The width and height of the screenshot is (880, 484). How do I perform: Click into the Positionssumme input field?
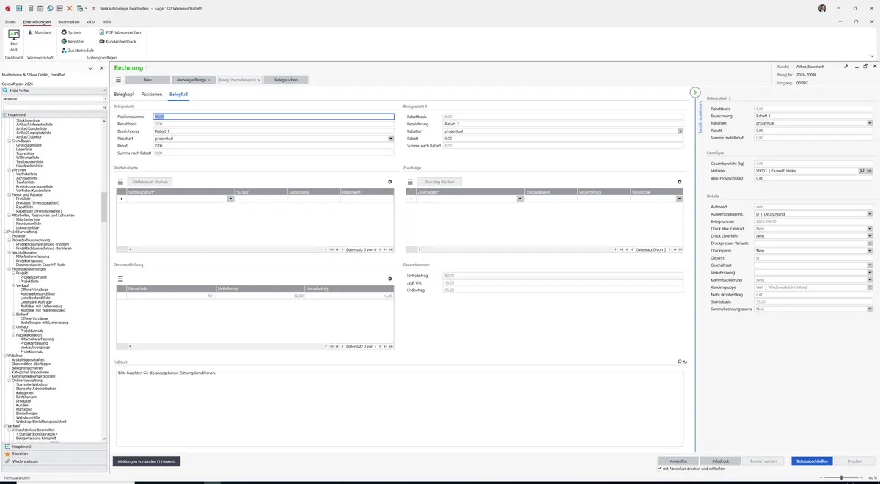click(274, 117)
